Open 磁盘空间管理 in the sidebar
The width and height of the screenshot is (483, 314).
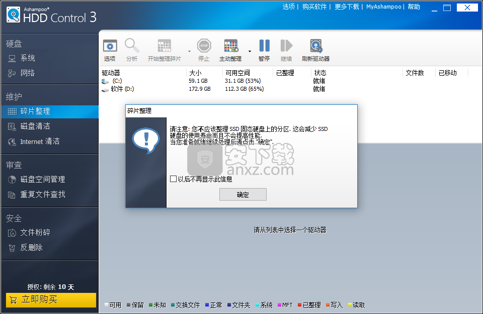[x=50, y=180]
